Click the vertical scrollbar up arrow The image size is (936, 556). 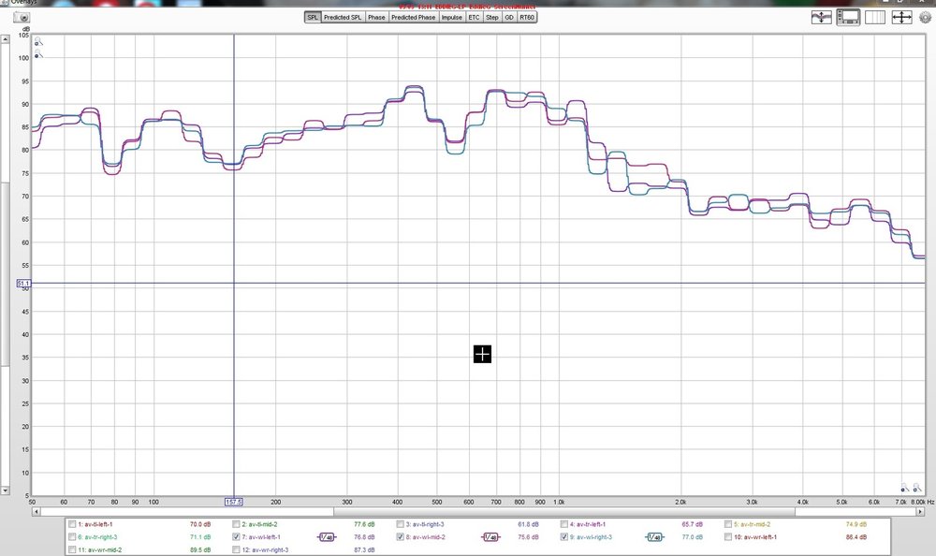[x=5, y=38]
